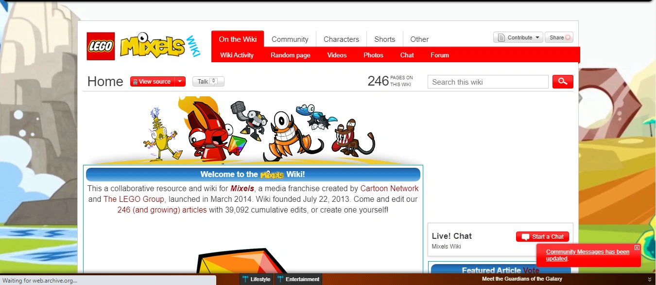
Task: Open the Community tab
Action: pos(290,39)
